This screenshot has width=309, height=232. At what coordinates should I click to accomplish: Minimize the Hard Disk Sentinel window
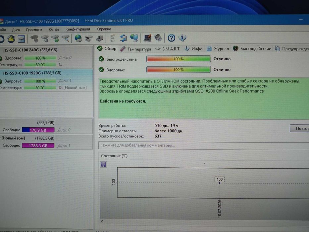click(301, 20)
